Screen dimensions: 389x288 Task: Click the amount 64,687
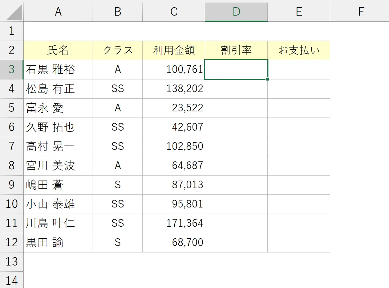[x=187, y=165]
